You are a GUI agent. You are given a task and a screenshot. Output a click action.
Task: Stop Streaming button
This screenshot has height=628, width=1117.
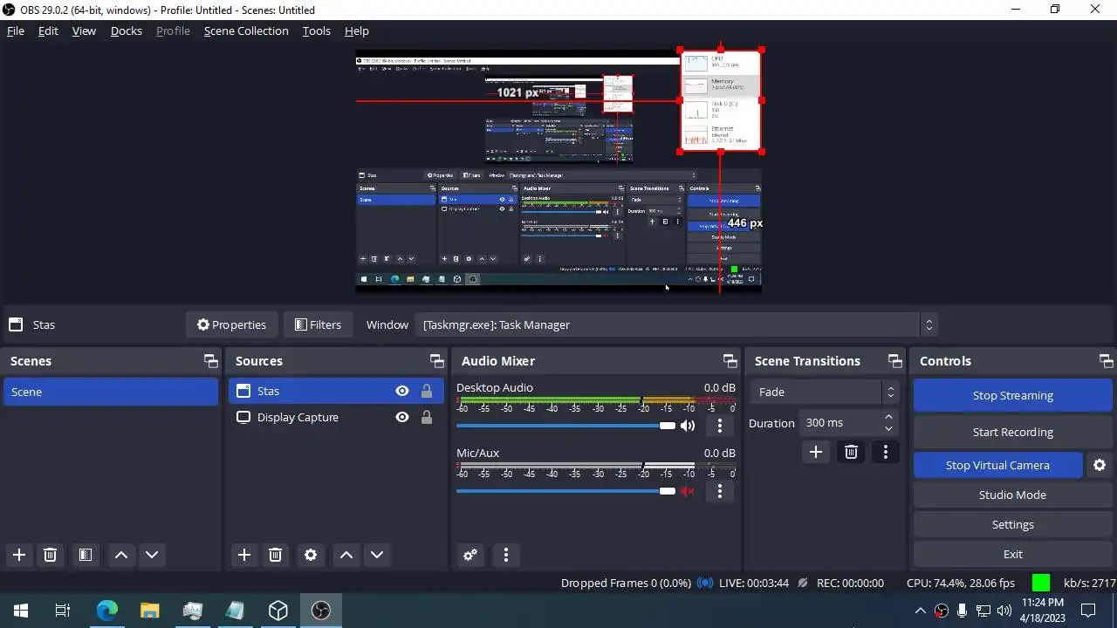[1012, 395]
